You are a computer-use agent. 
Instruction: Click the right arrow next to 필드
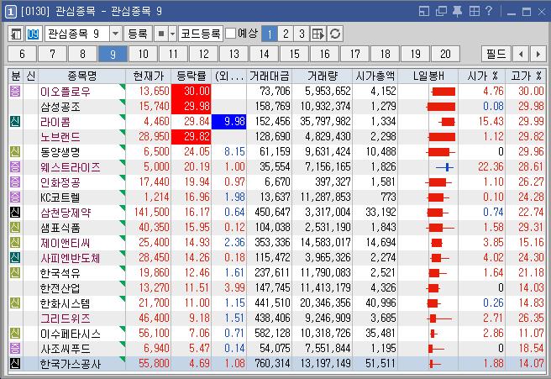click(538, 54)
